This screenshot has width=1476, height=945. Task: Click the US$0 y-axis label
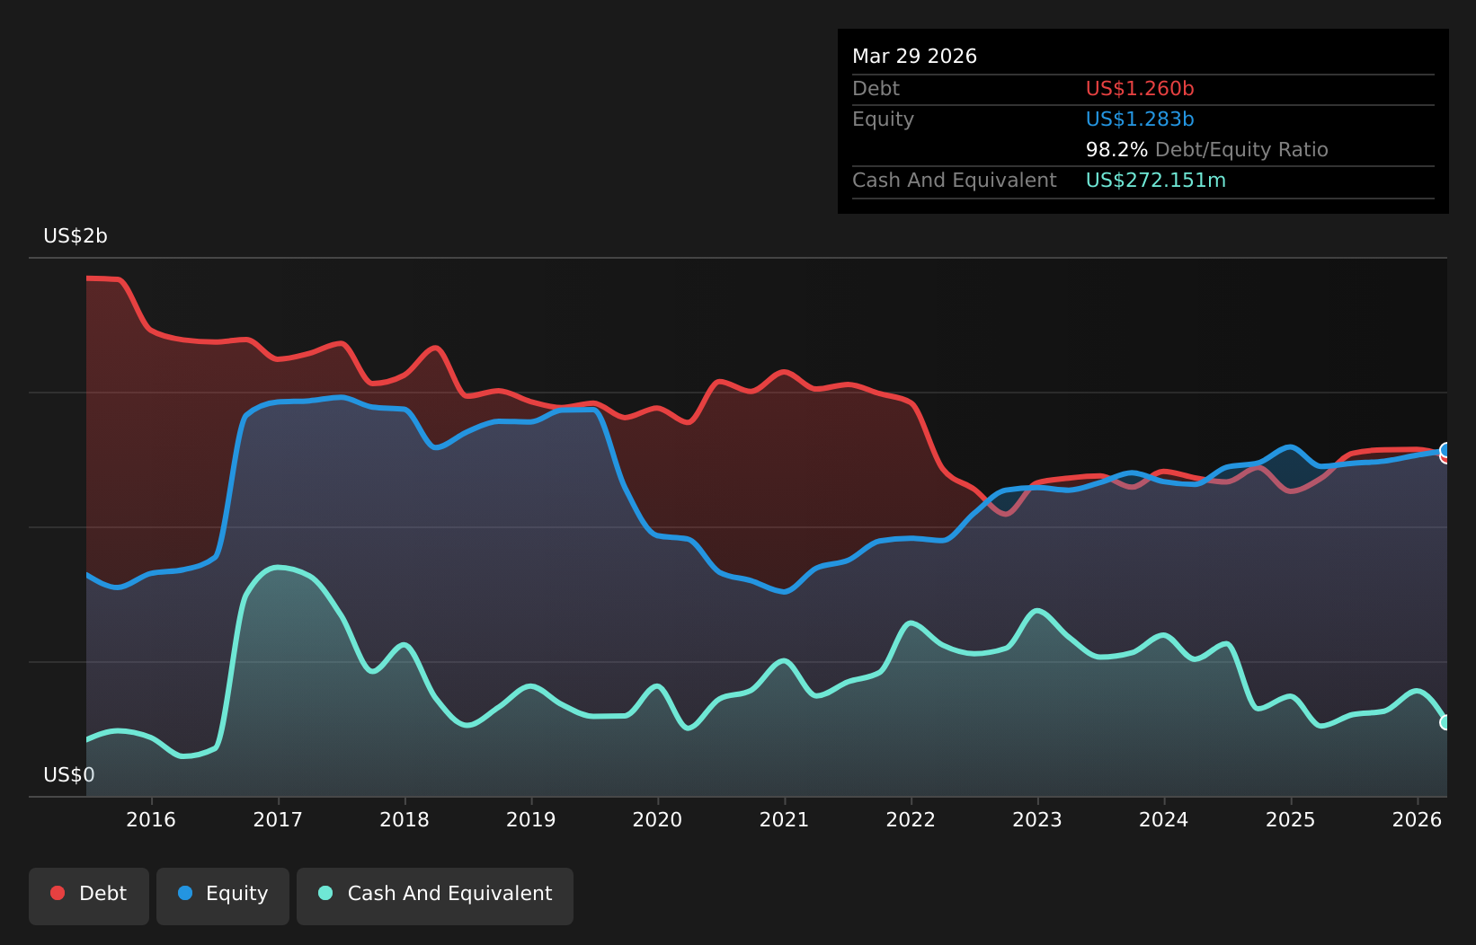[x=69, y=775]
